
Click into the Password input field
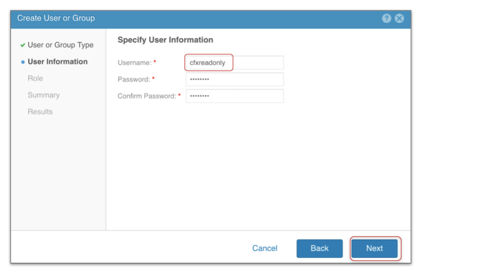(x=234, y=79)
